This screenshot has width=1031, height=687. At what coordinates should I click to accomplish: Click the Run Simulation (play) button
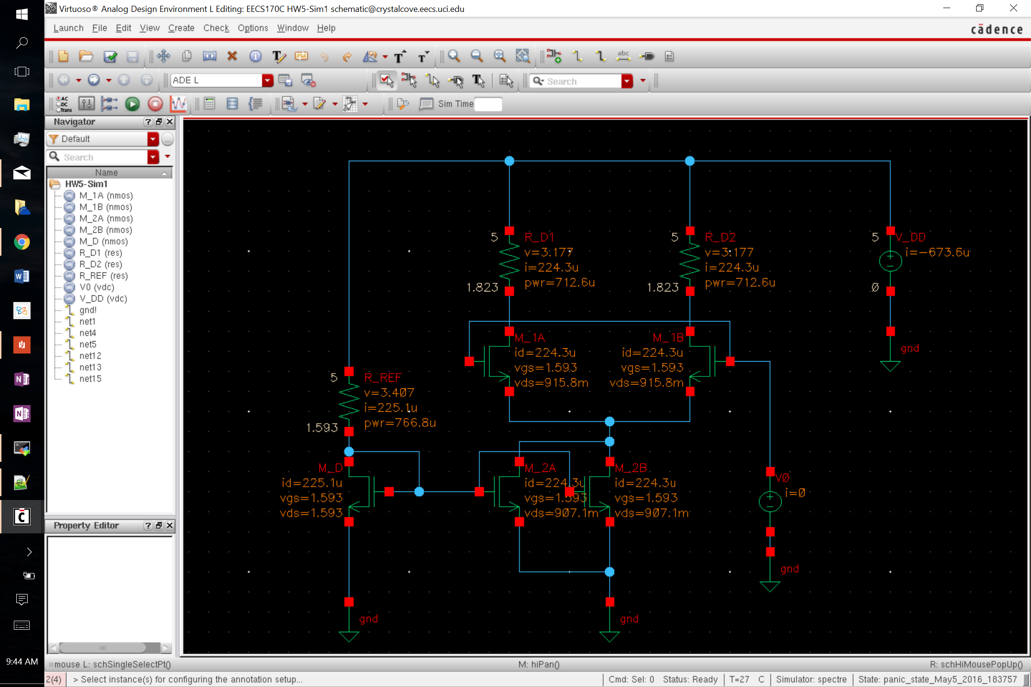tap(132, 104)
